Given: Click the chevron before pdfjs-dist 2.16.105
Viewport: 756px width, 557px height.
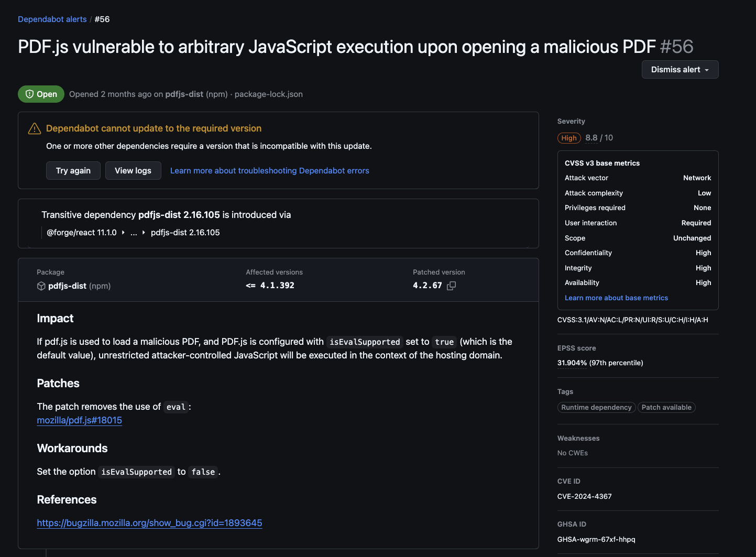Looking at the screenshot, I should pos(143,232).
